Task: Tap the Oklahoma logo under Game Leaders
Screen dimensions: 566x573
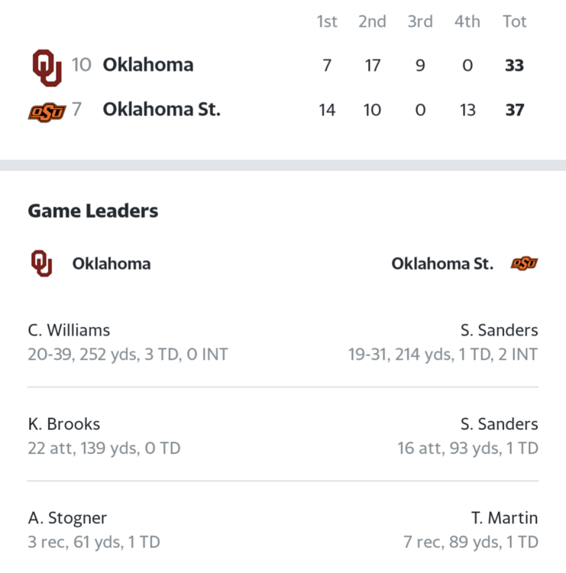Action: click(42, 263)
